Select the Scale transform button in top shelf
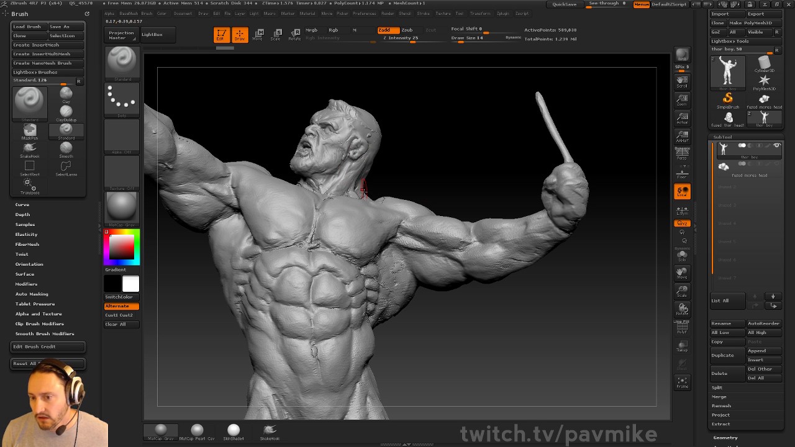The image size is (795, 447). [276, 35]
